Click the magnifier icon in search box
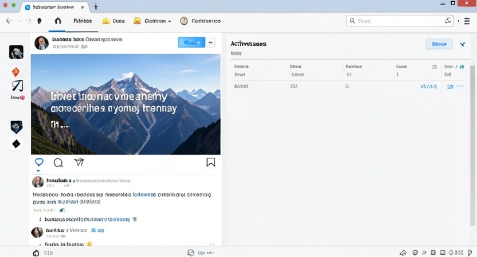The image size is (477, 257). click(x=352, y=21)
